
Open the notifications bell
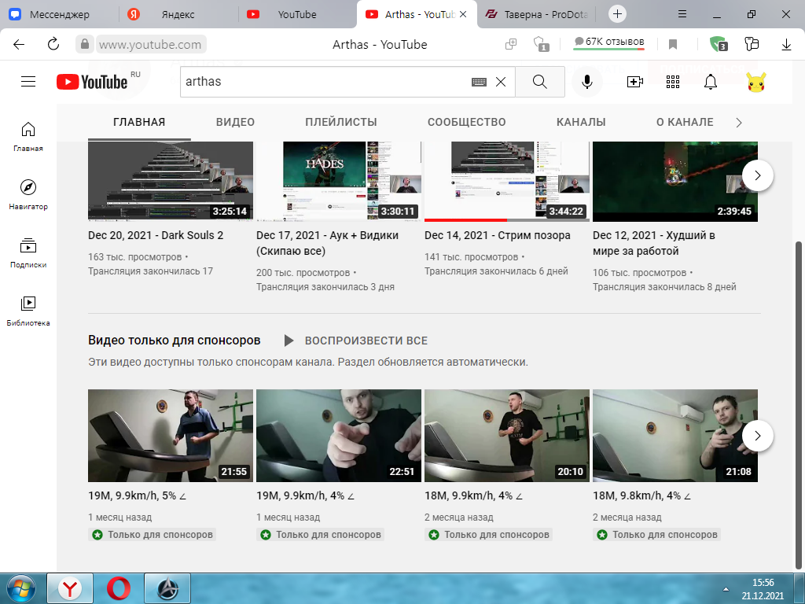tap(711, 82)
